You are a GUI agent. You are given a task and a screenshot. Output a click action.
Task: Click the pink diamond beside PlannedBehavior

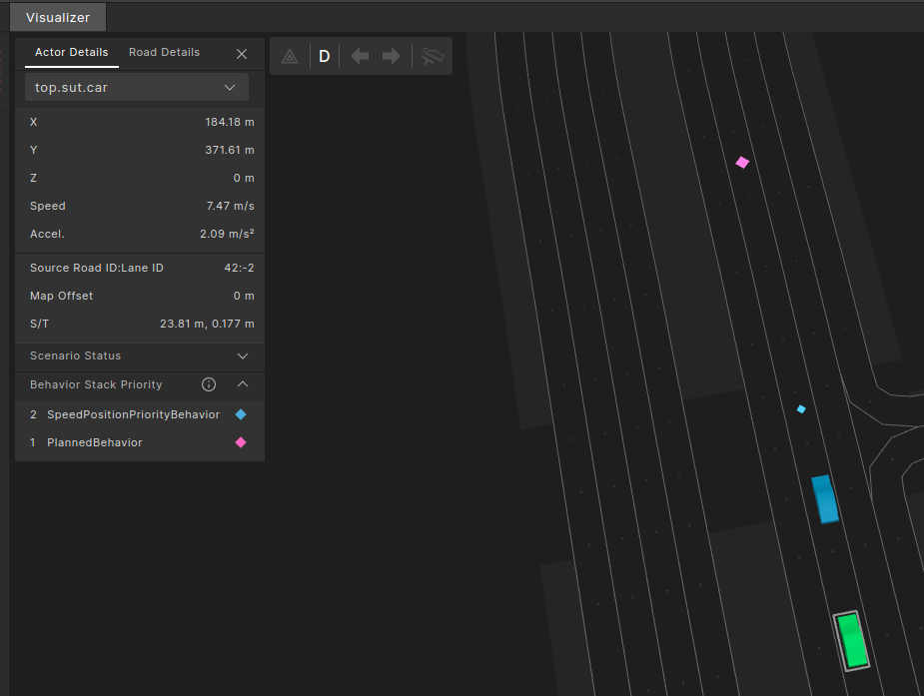click(241, 442)
